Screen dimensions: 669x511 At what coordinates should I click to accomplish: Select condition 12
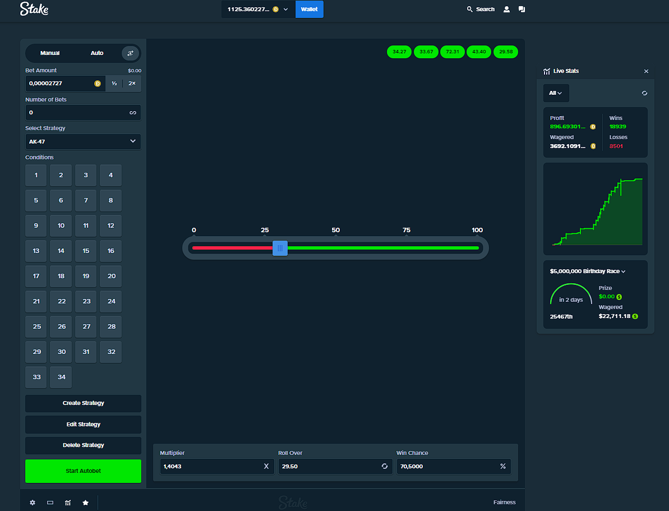(111, 225)
